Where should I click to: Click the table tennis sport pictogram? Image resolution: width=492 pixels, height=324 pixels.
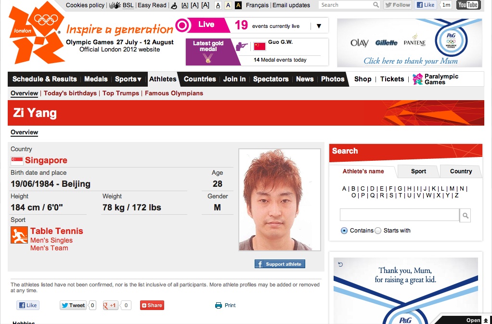(19, 235)
